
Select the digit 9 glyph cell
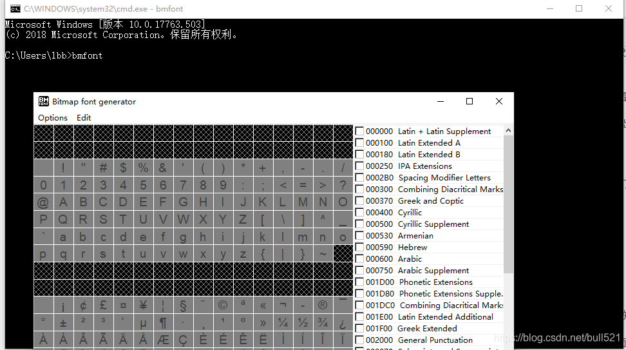[223, 185]
